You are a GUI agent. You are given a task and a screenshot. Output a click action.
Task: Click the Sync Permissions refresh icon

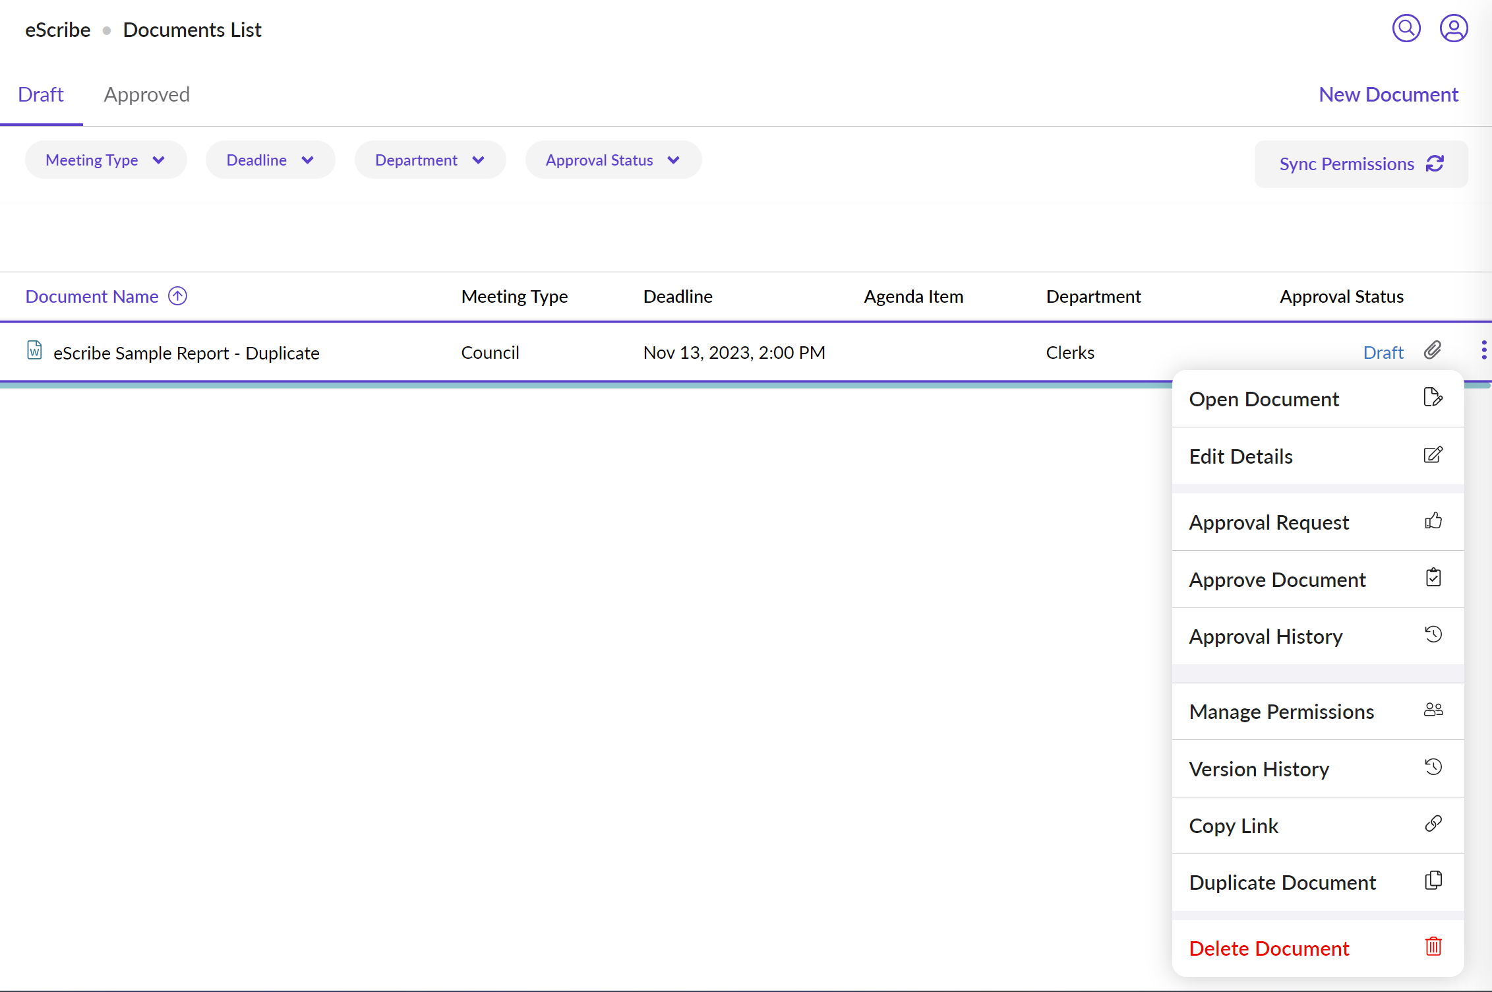pos(1436,163)
